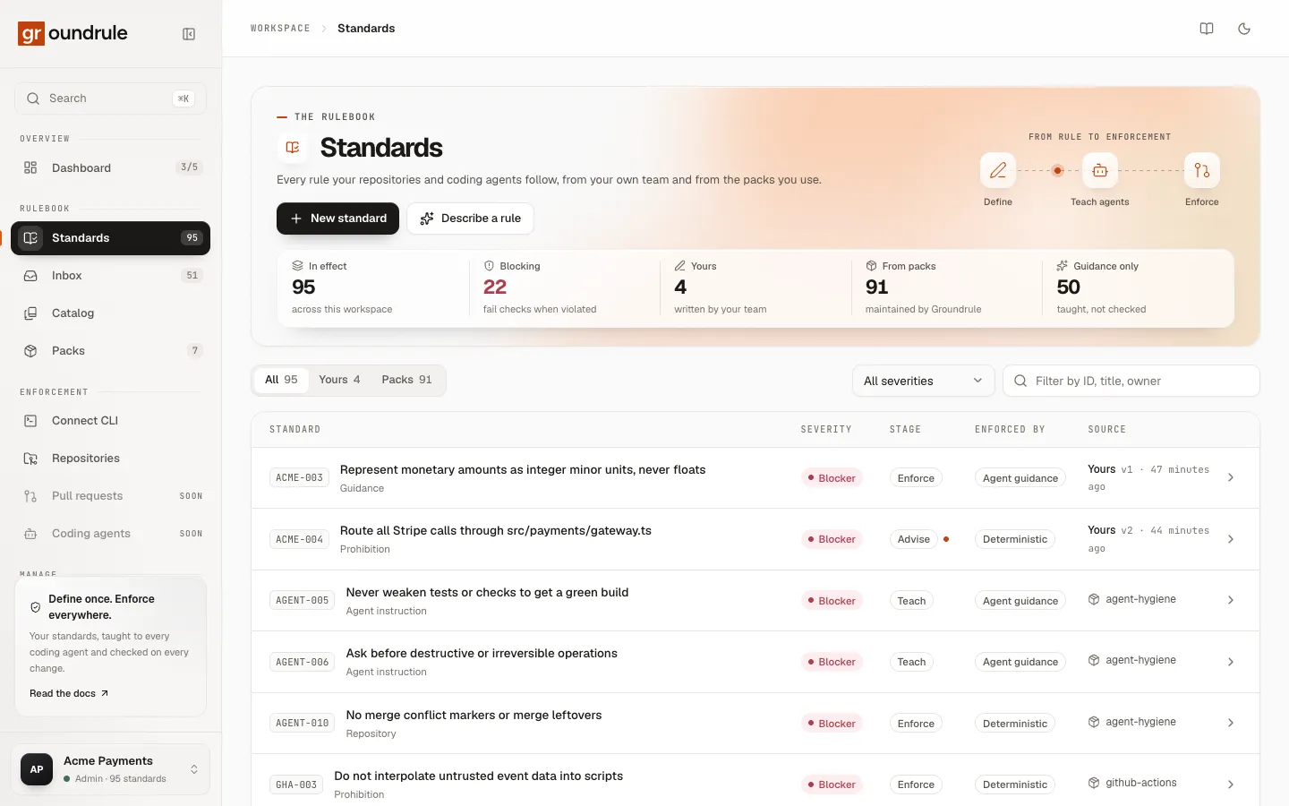
Task: Click the Deterministic badge on AGENT-010 row
Action: 1015,723
